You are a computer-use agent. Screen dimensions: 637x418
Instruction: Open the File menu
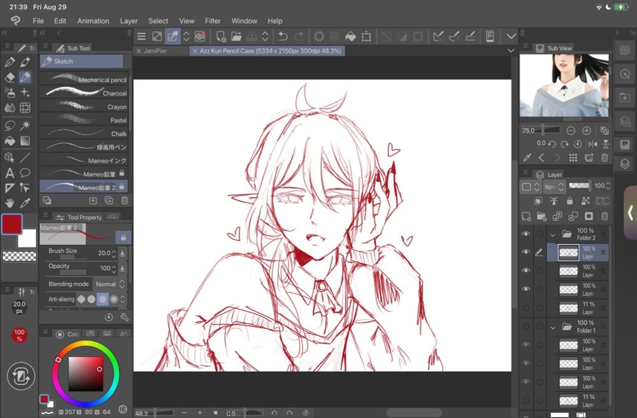pos(38,21)
